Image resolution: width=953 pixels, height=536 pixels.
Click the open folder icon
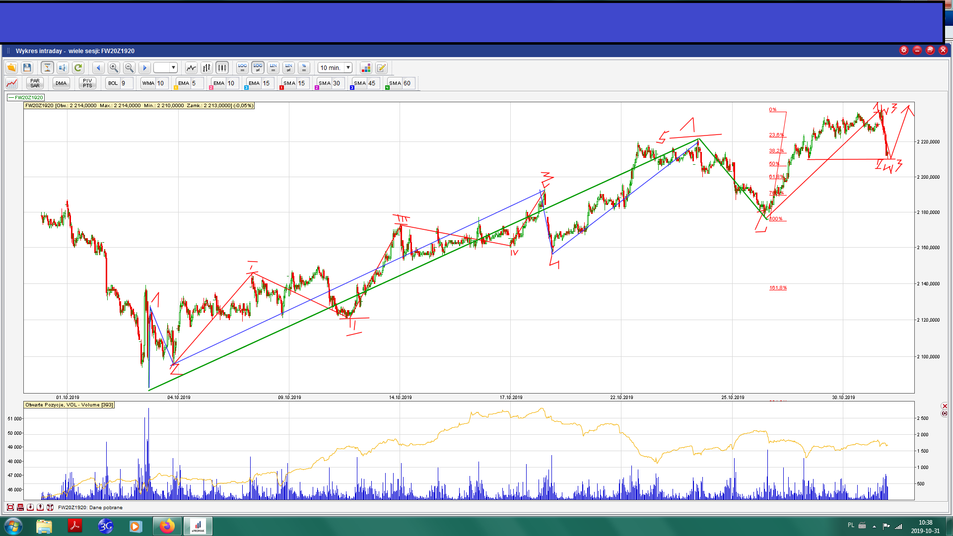pyautogui.click(x=11, y=67)
